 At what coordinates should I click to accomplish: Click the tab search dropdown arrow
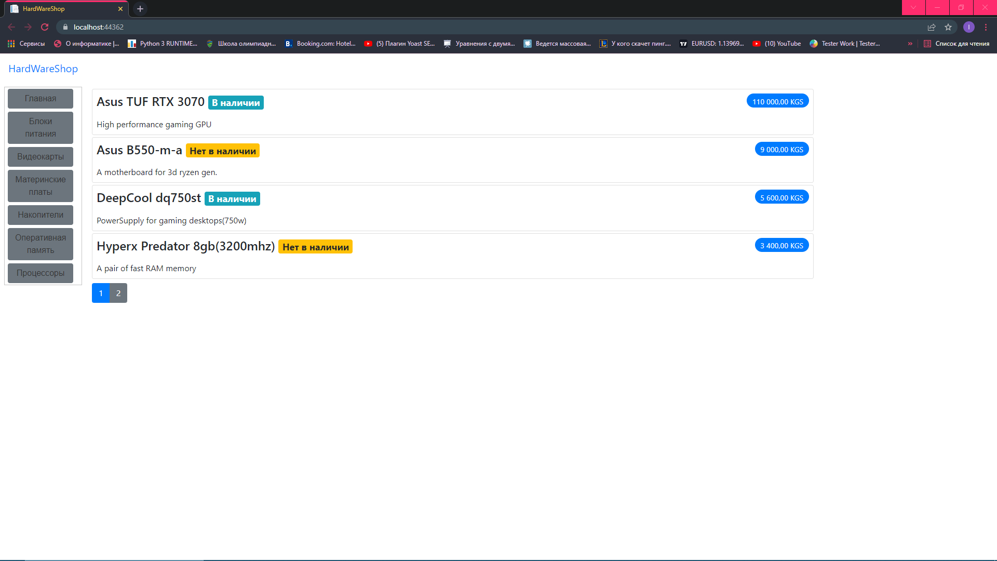click(913, 7)
